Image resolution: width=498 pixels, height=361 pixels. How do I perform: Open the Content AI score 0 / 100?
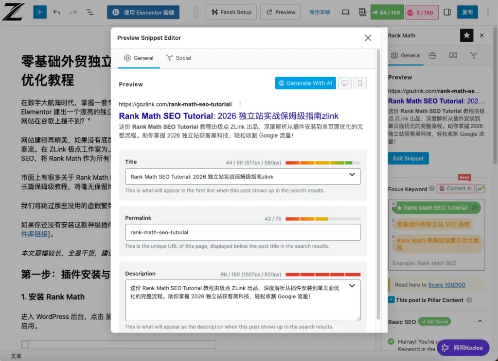[x=422, y=12]
